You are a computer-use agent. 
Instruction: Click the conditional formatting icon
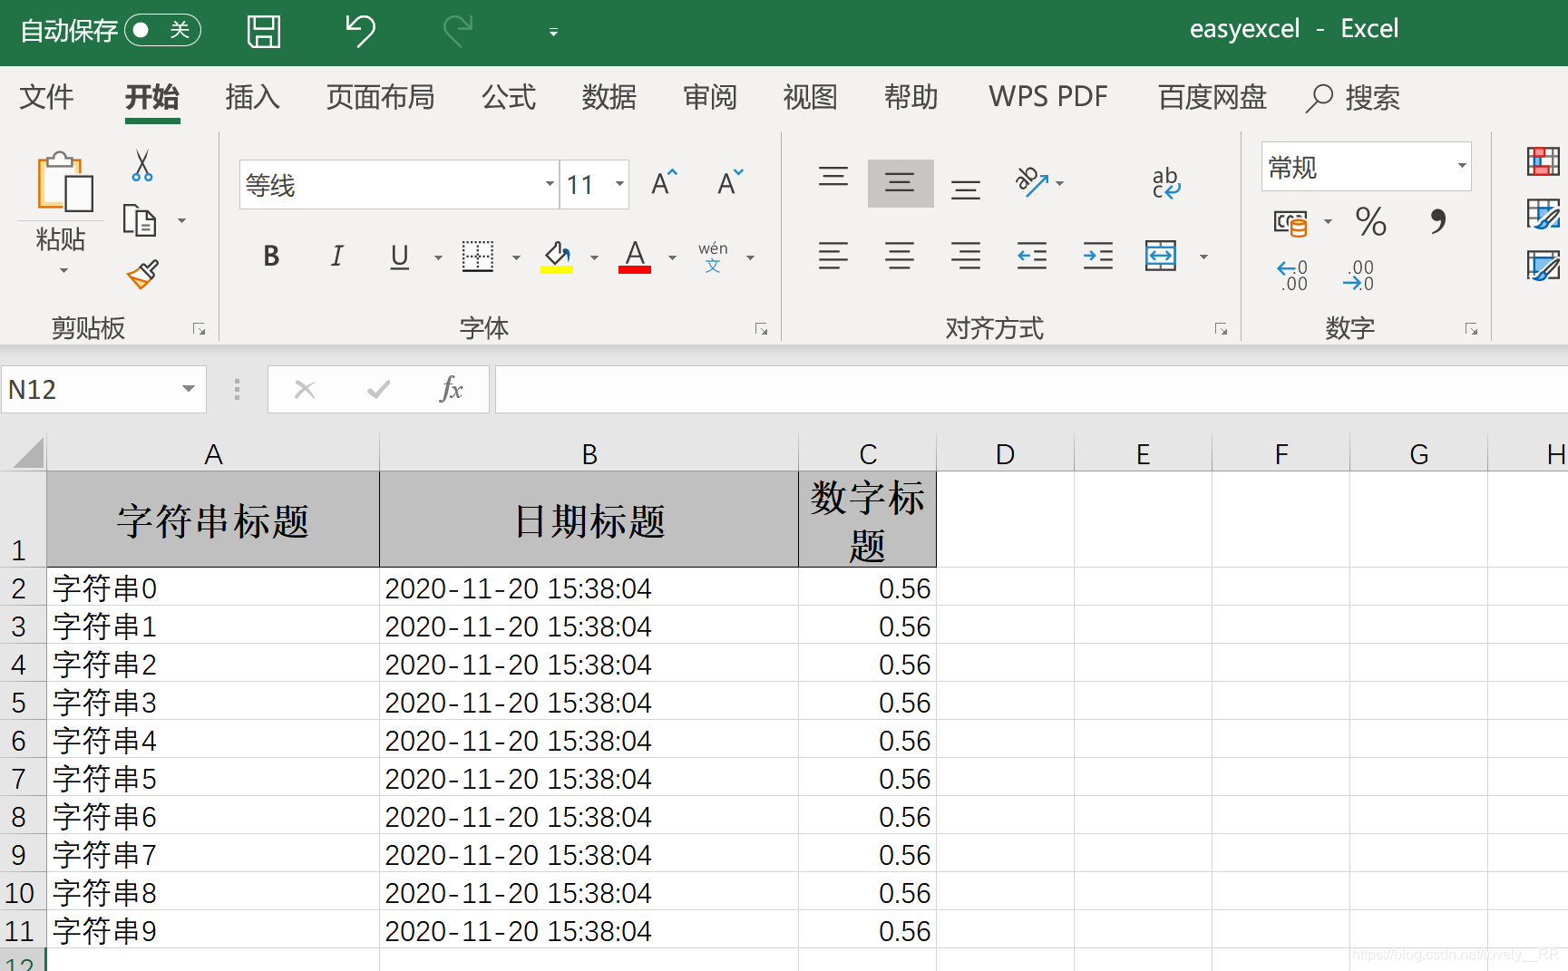coord(1543,162)
